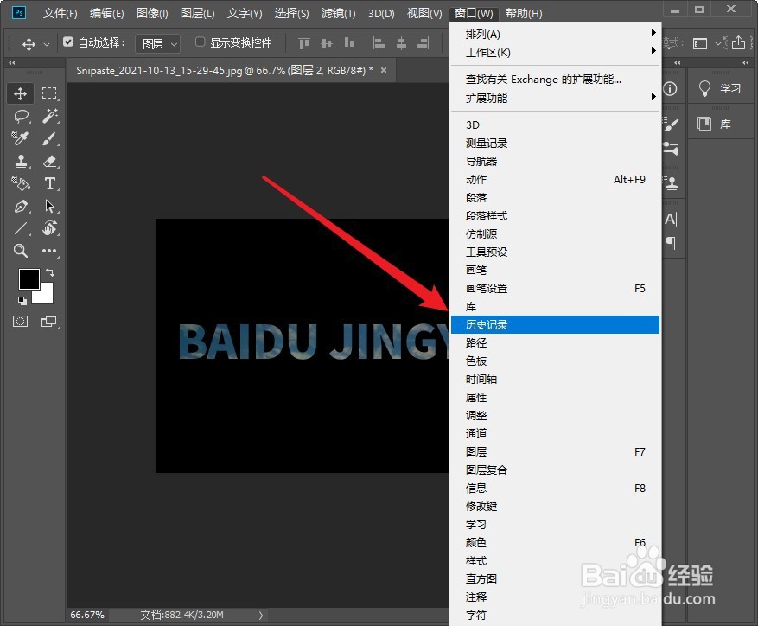Expand the 排列(A) submenu
Image resolution: width=758 pixels, height=626 pixels.
click(555, 34)
